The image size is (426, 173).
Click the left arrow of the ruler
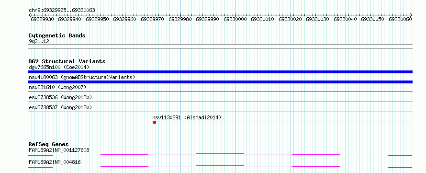point(30,15)
